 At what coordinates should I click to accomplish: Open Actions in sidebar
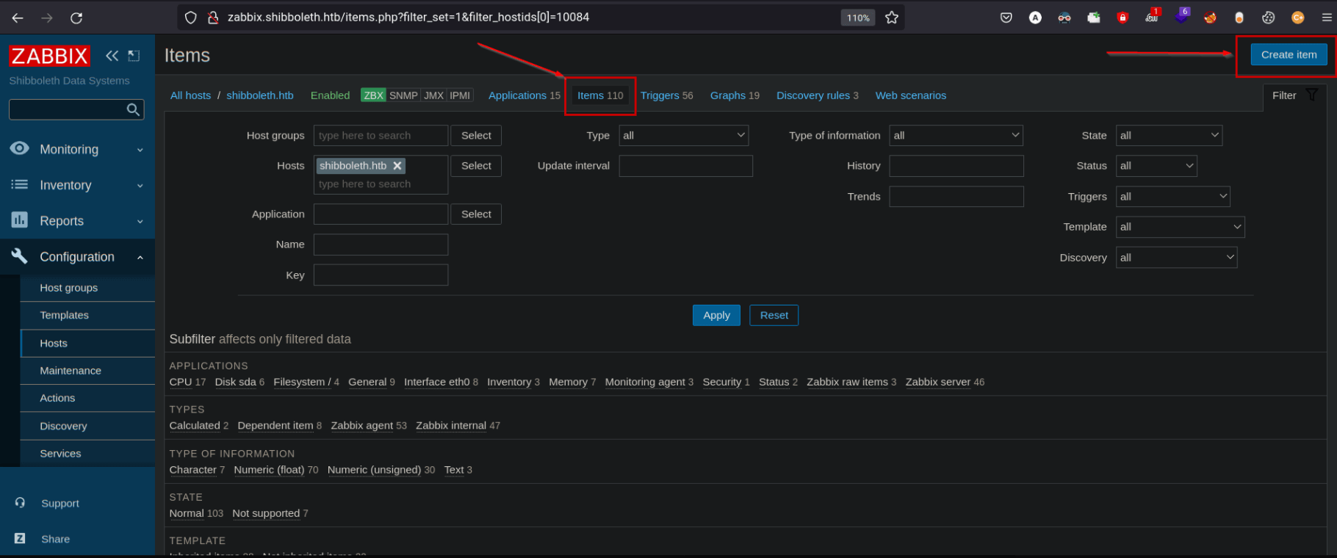pyautogui.click(x=87, y=398)
